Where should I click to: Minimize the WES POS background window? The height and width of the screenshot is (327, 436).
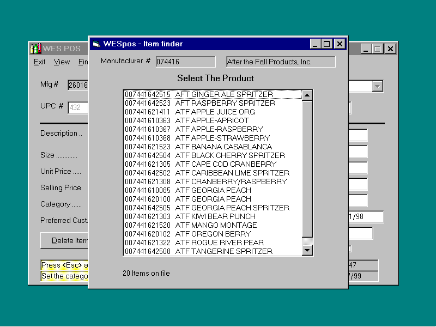tap(366, 49)
